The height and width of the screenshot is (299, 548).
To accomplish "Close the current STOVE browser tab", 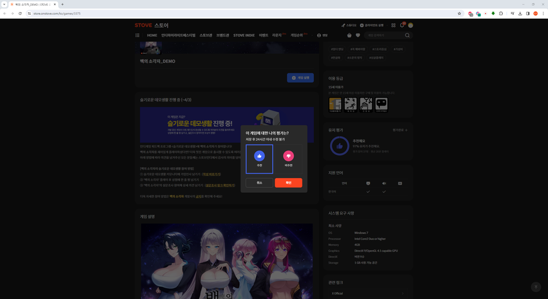I will pos(55,5).
